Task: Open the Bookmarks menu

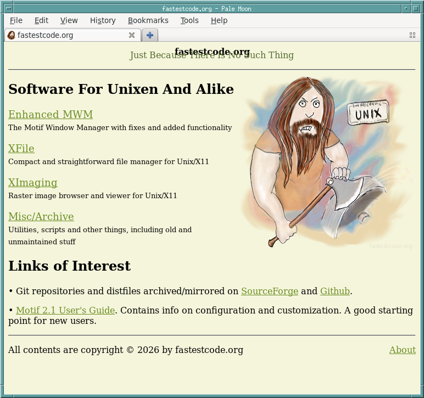Action: point(148,20)
